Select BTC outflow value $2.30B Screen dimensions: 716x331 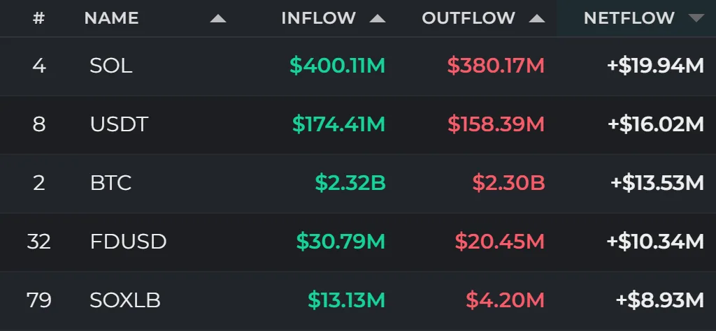click(x=509, y=183)
